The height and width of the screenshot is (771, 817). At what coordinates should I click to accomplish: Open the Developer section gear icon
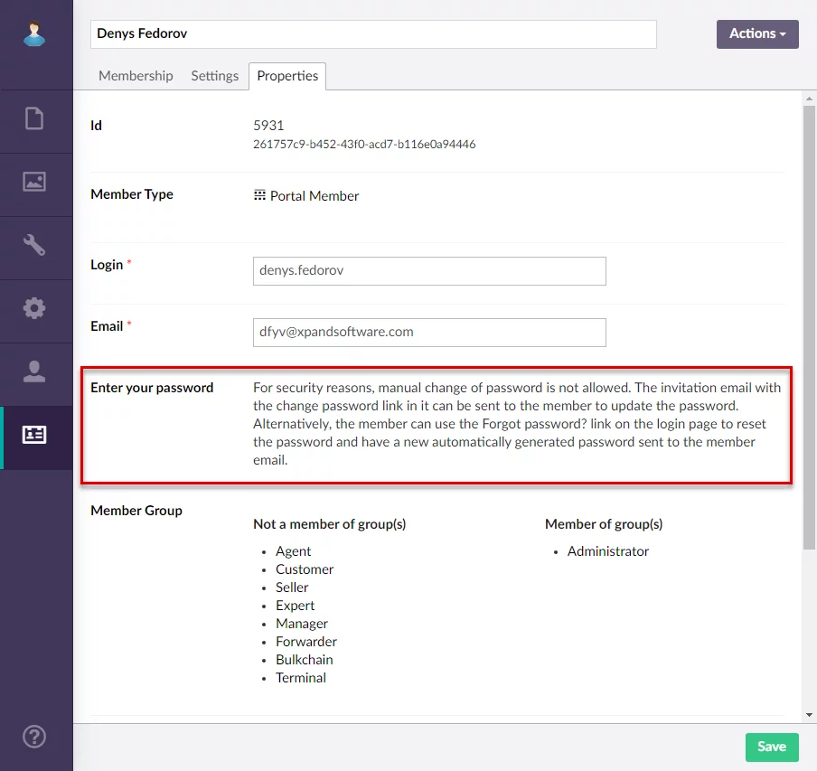click(x=34, y=308)
